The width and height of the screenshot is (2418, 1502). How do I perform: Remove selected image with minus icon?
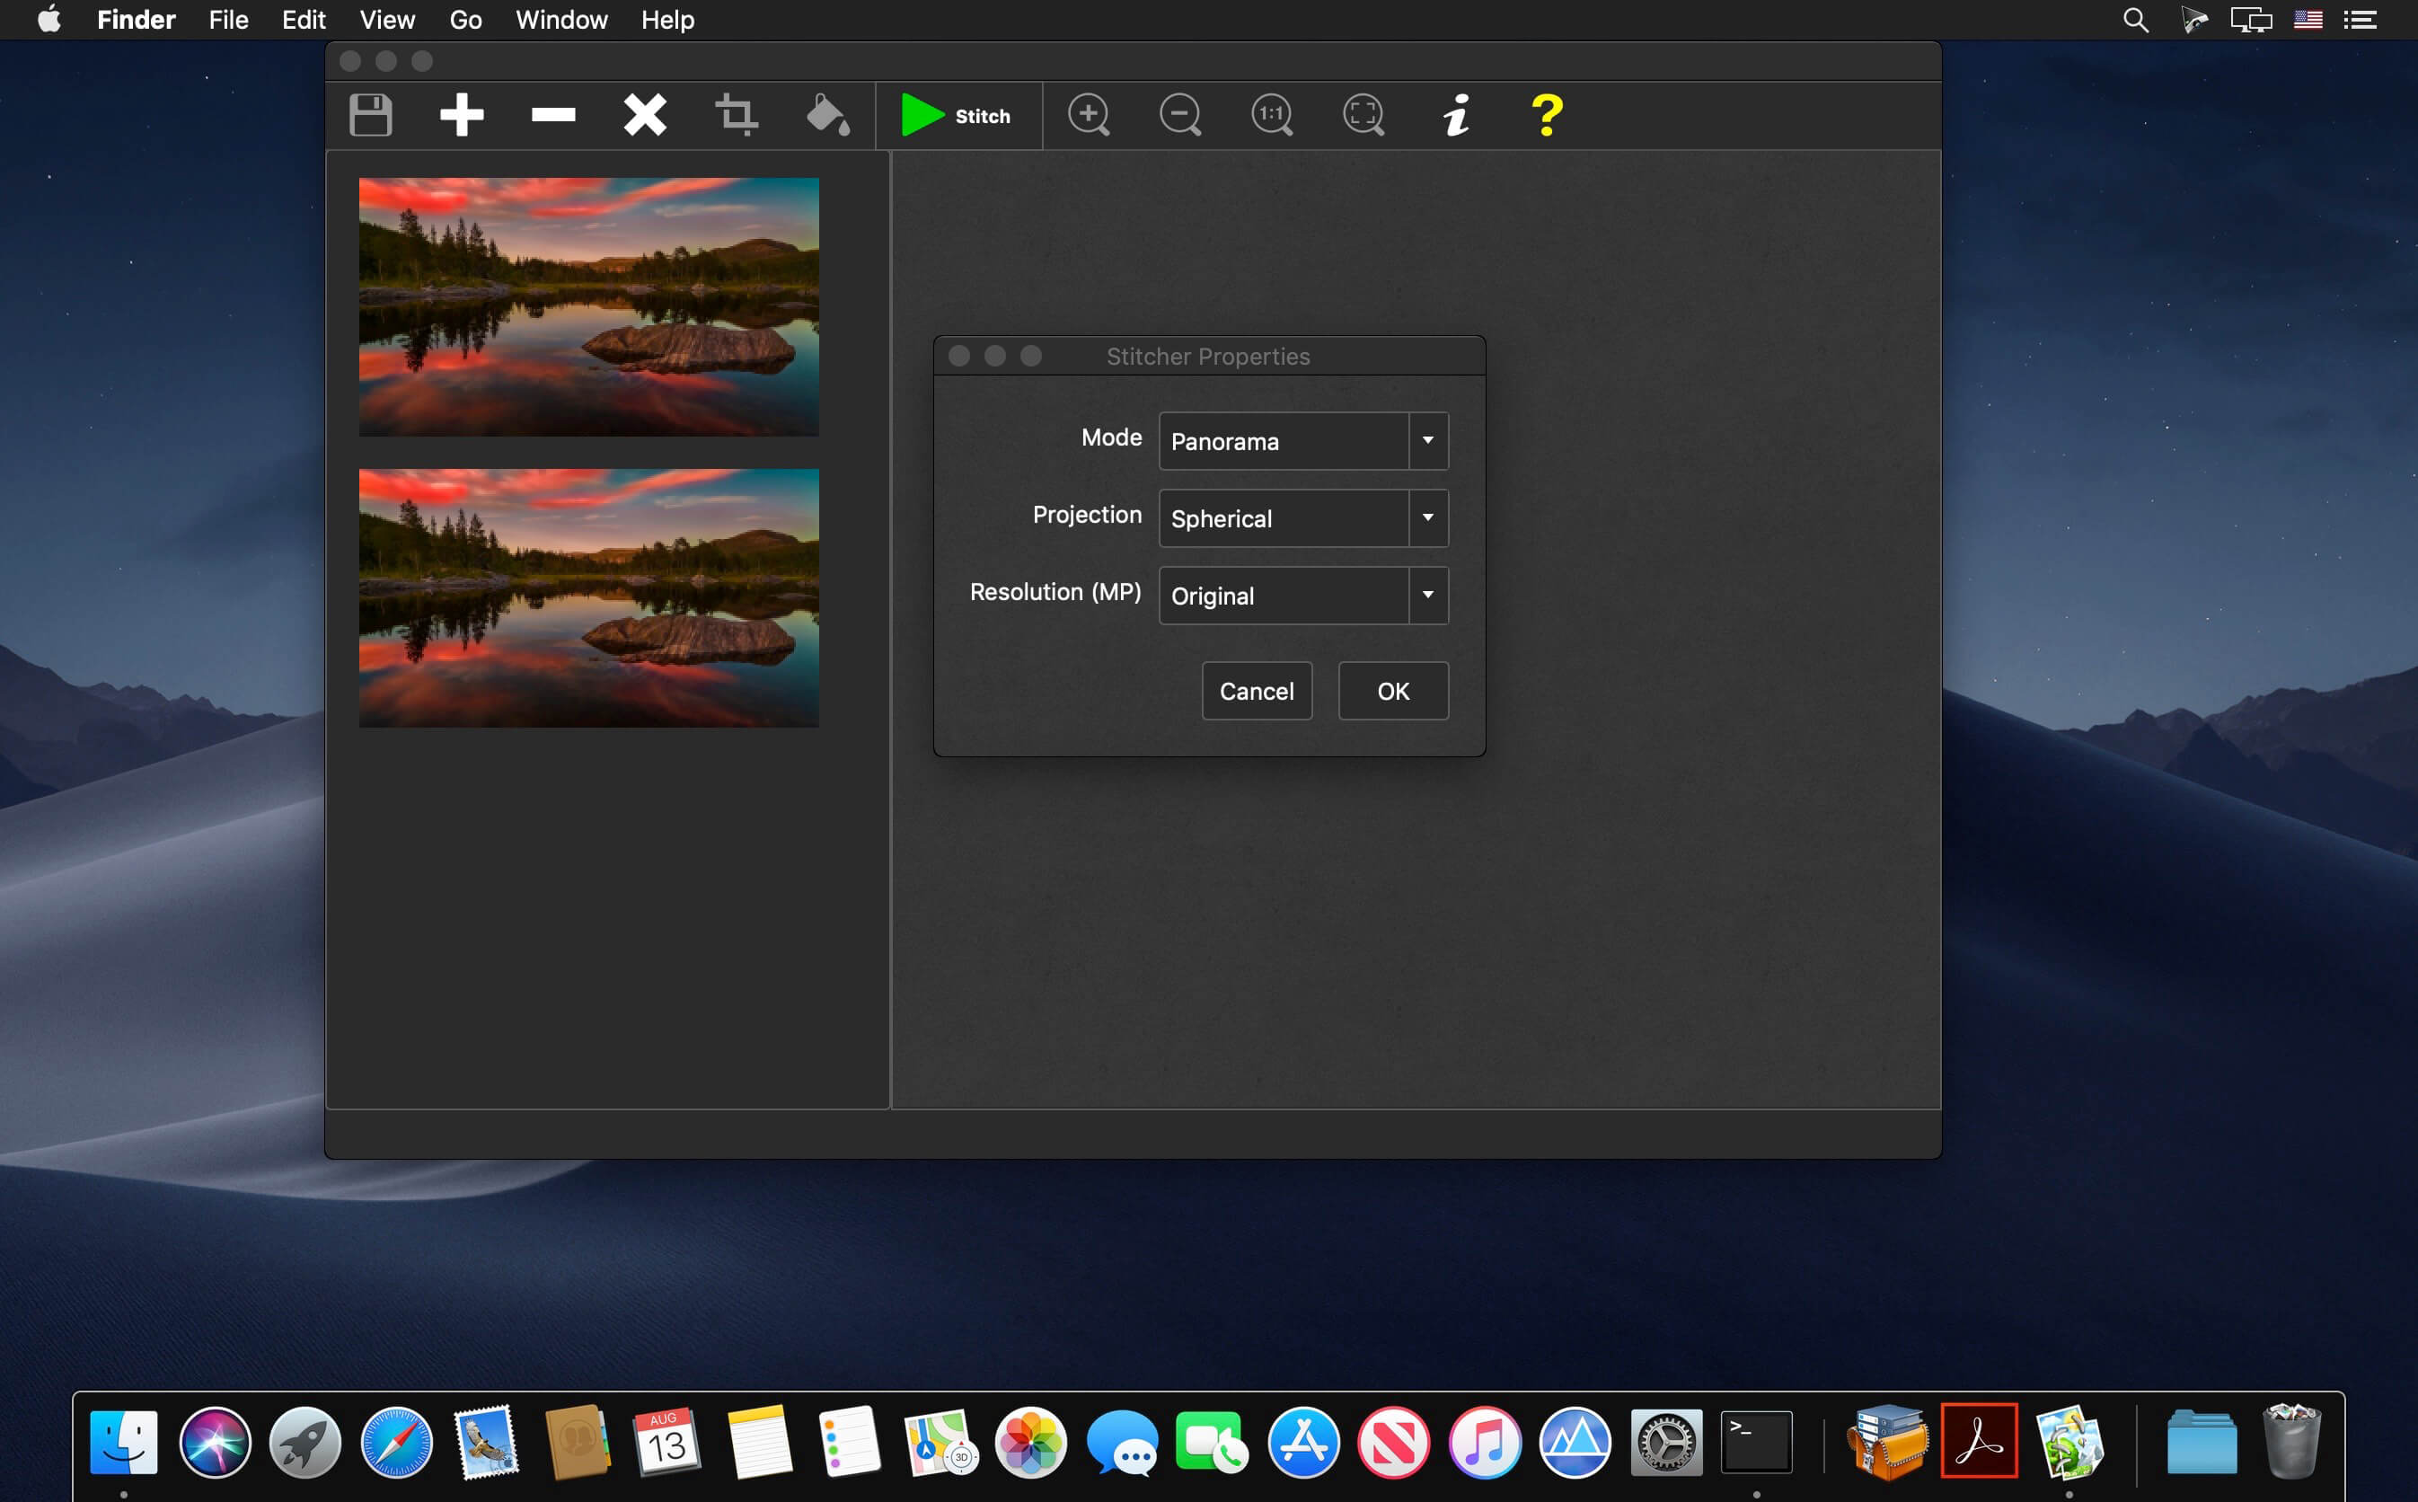(553, 115)
